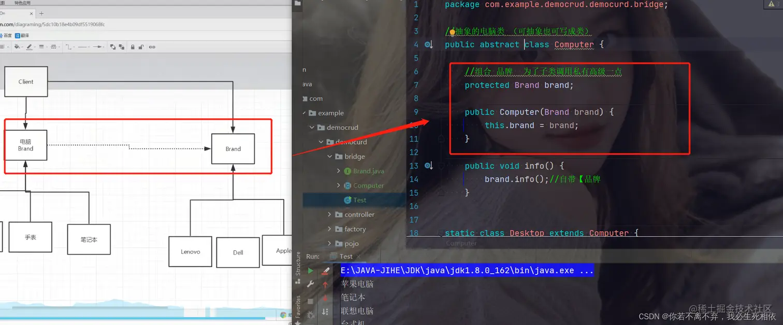Viewport: 783px width, 325px height.
Task: Select the Lenovo box in diagram
Action: (x=190, y=252)
